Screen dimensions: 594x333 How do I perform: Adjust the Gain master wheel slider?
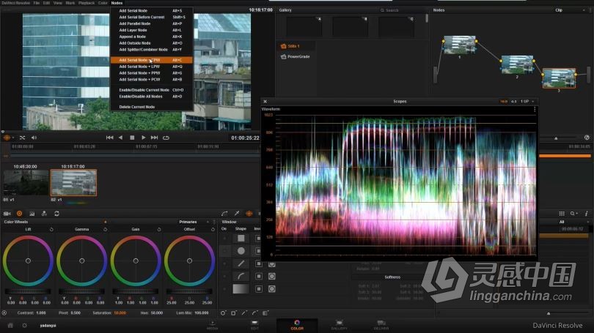(136, 291)
